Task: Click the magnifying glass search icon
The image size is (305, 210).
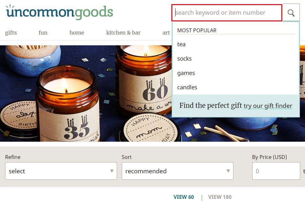Action: coord(291,13)
